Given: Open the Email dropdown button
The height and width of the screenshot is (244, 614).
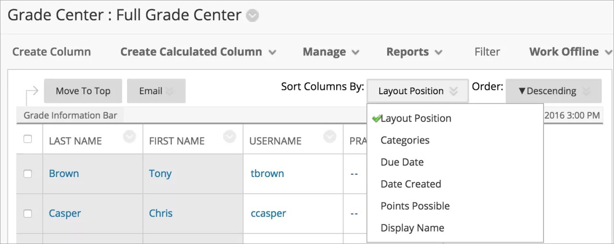Looking at the screenshot, I should pyautogui.click(x=156, y=91).
